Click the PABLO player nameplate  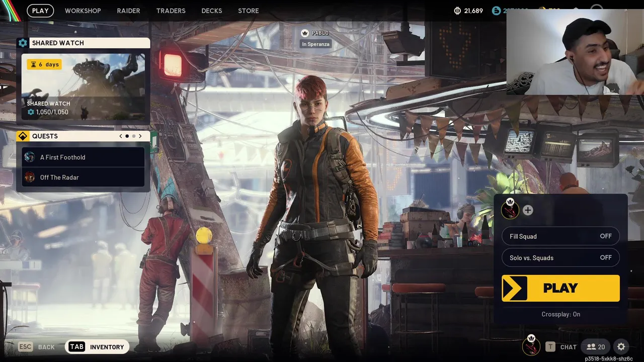(315, 33)
